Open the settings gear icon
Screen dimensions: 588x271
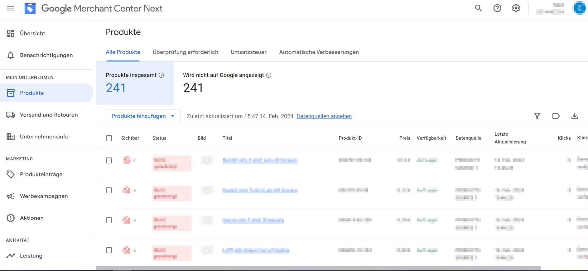(x=516, y=8)
